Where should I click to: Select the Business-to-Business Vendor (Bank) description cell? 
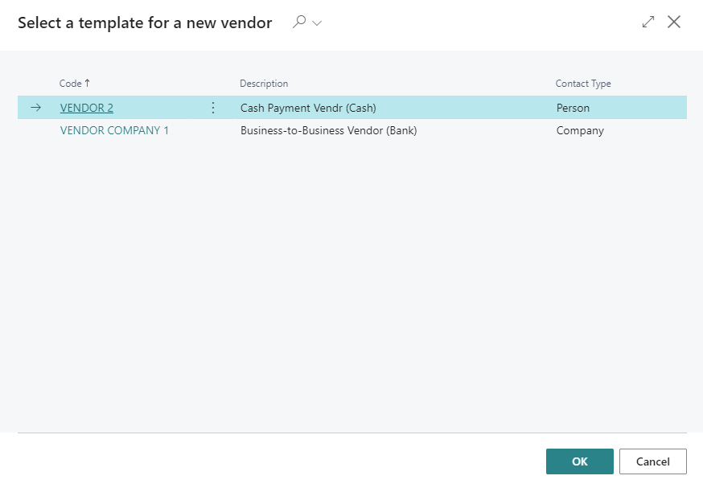[x=328, y=130]
